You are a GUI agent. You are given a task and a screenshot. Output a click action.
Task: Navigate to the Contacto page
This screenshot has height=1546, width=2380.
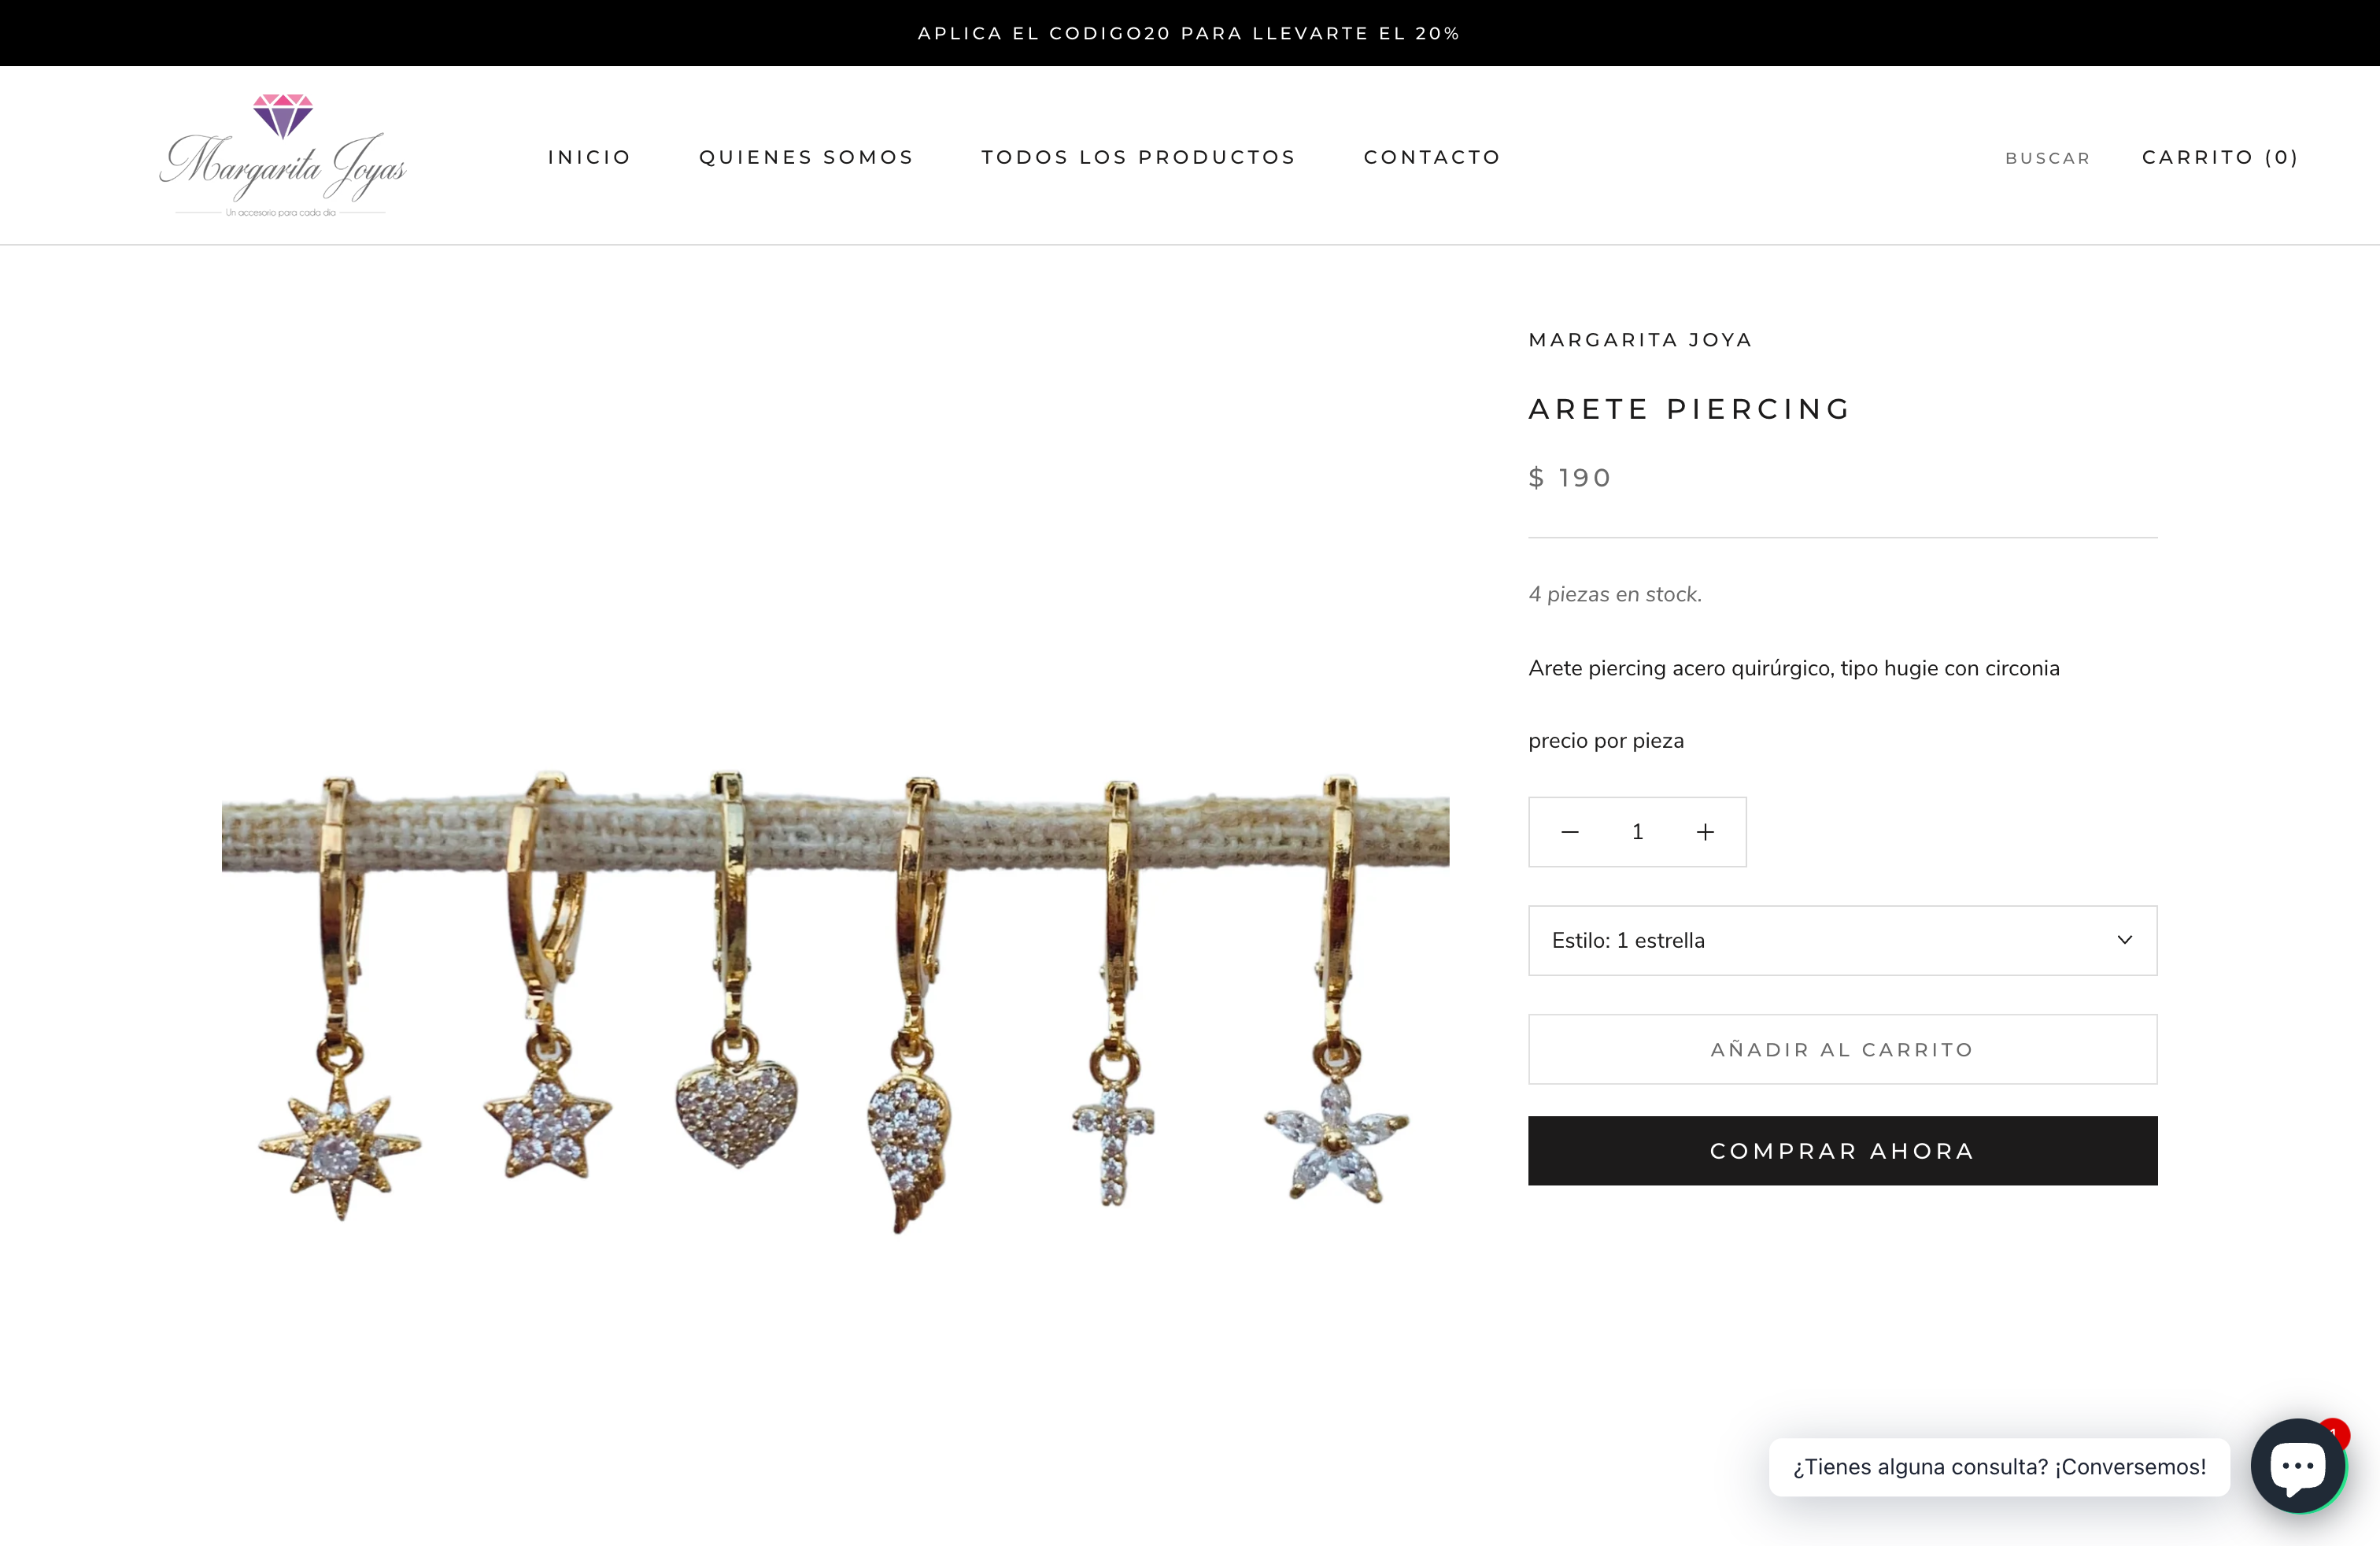(1432, 157)
